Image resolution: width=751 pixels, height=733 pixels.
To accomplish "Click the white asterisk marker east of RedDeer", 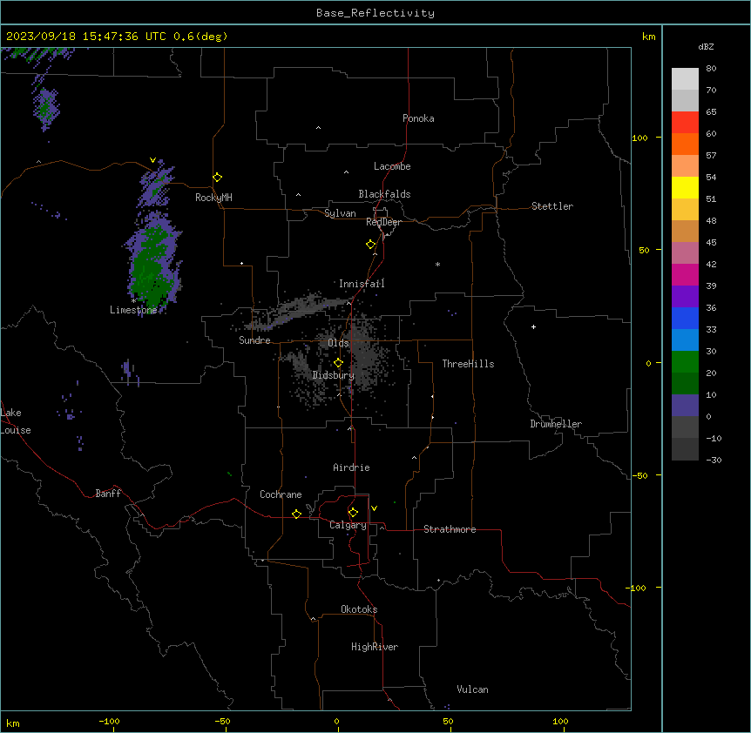I will click(437, 264).
